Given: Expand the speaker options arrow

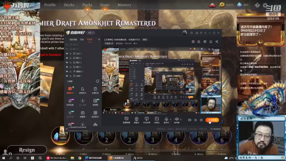Looking at the screenshot, I should [181, 119].
